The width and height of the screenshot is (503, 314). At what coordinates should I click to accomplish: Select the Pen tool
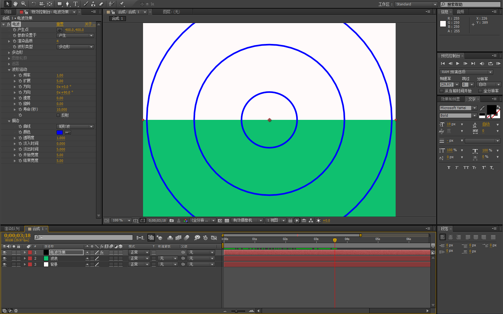(x=68, y=4)
